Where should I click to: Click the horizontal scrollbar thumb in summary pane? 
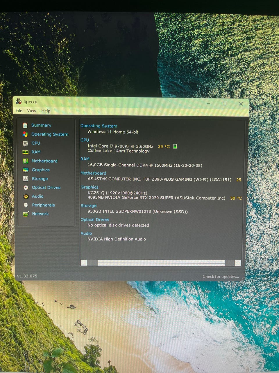pos(161,263)
